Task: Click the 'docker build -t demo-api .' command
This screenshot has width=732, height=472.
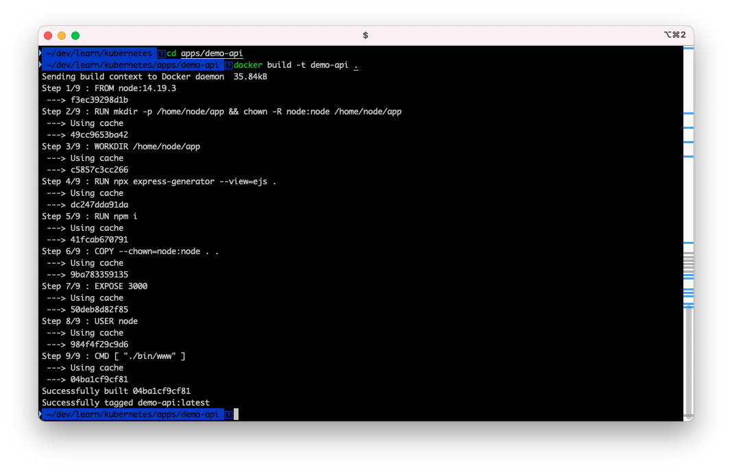Action: pyautogui.click(x=295, y=65)
